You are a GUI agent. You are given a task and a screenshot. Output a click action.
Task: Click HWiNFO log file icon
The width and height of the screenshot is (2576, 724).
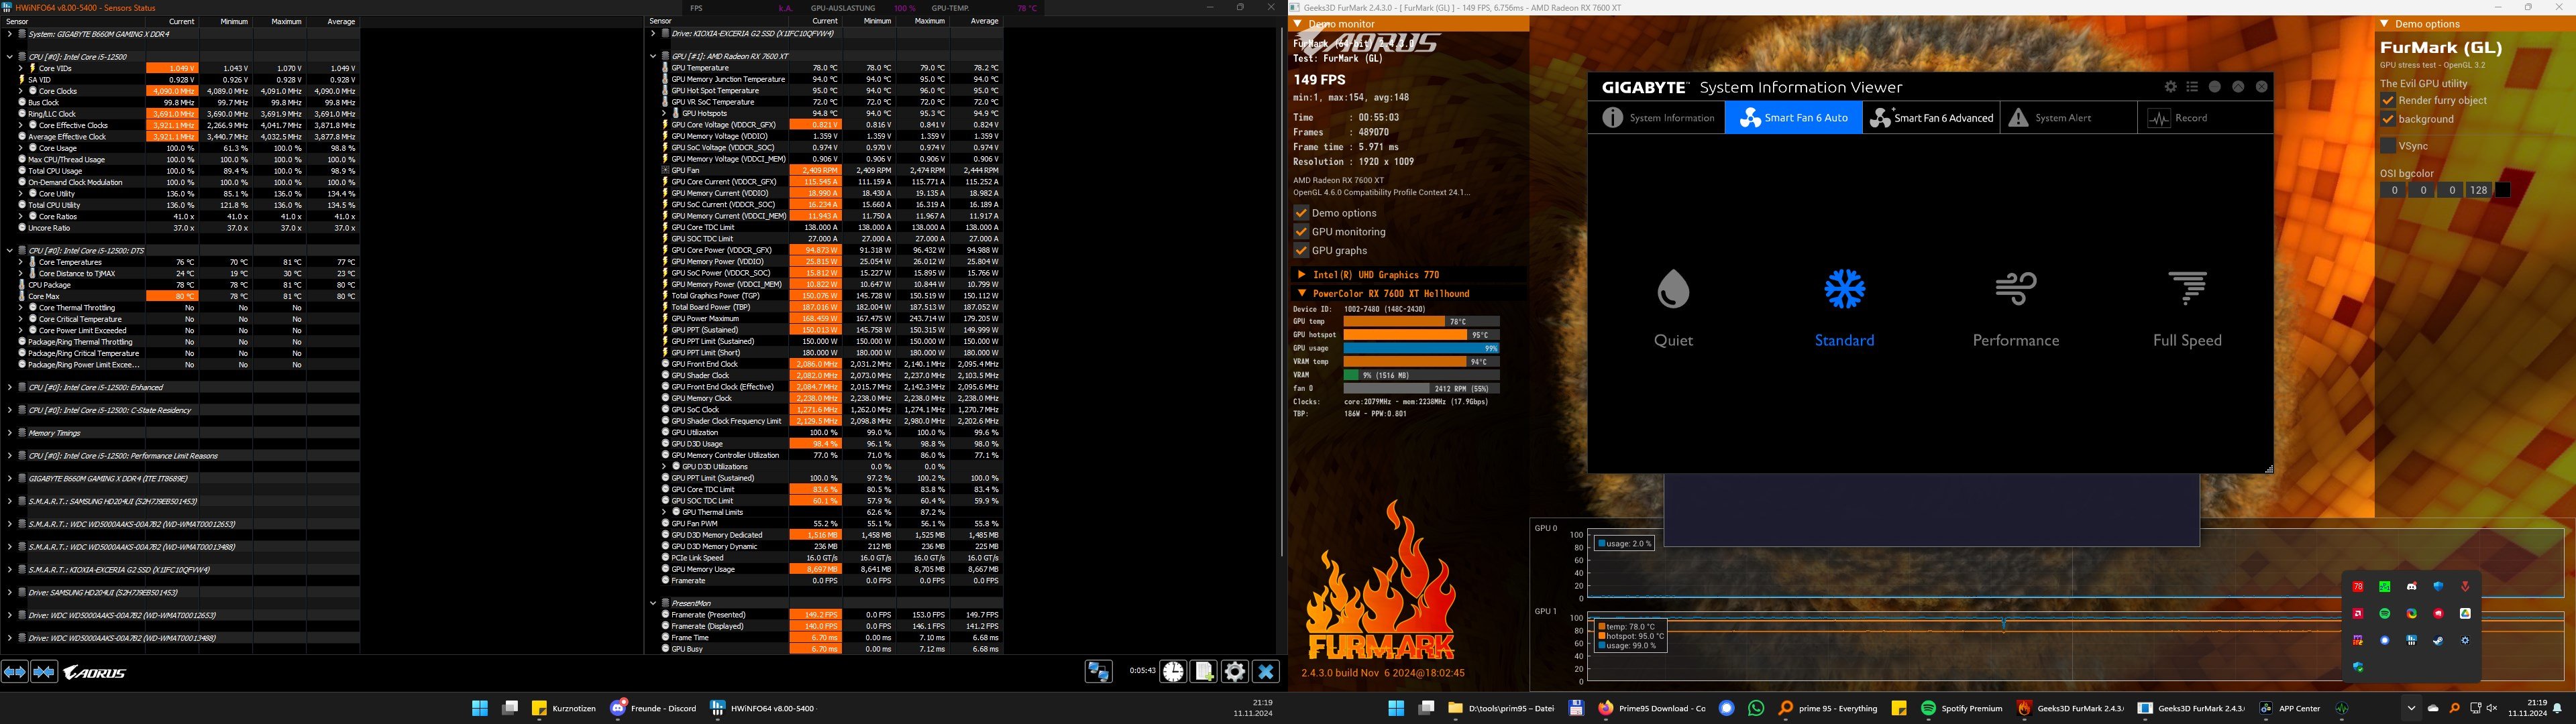(1204, 672)
